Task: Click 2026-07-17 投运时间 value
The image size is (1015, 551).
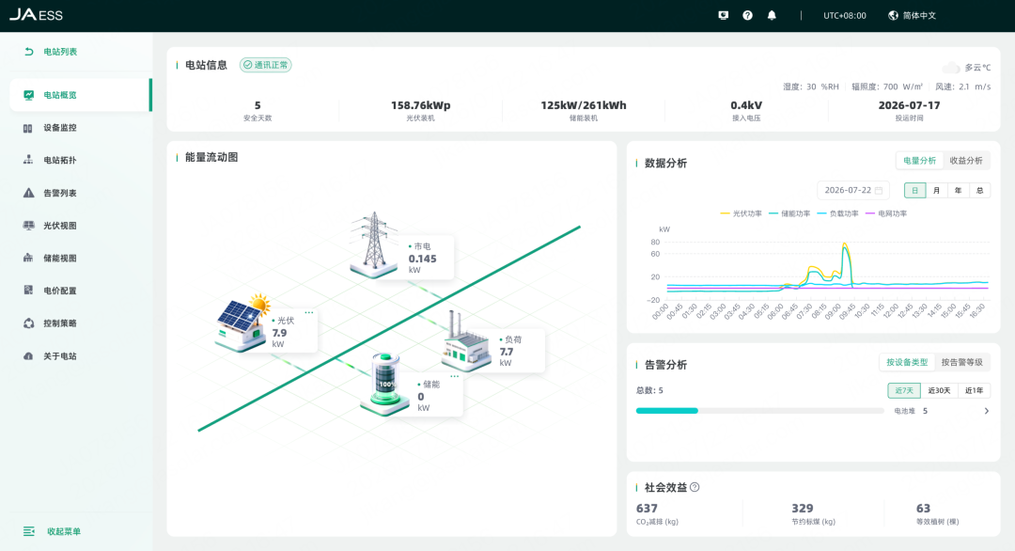Action: pyautogui.click(x=909, y=105)
